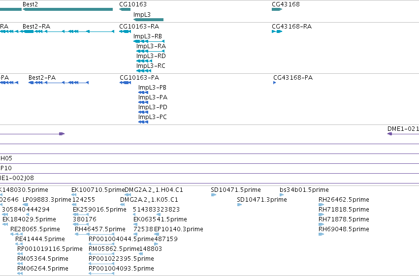Click the ImpL3-PA protein label
This screenshot has width=419, height=276.
click(x=153, y=97)
